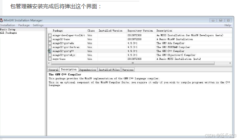The height and width of the screenshot is (140, 241).
Task: Select the mingw32-gcc-objc package name
Action: (x=64, y=55)
